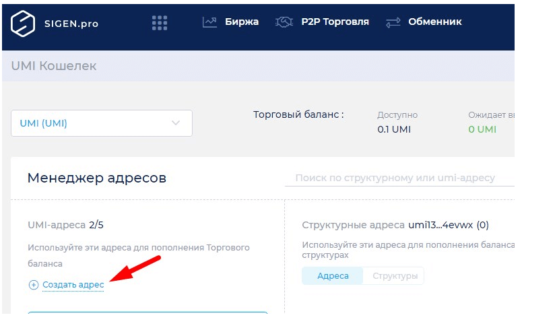Switch to the Структуры tab
The height and width of the screenshot is (336, 555).
(x=394, y=276)
